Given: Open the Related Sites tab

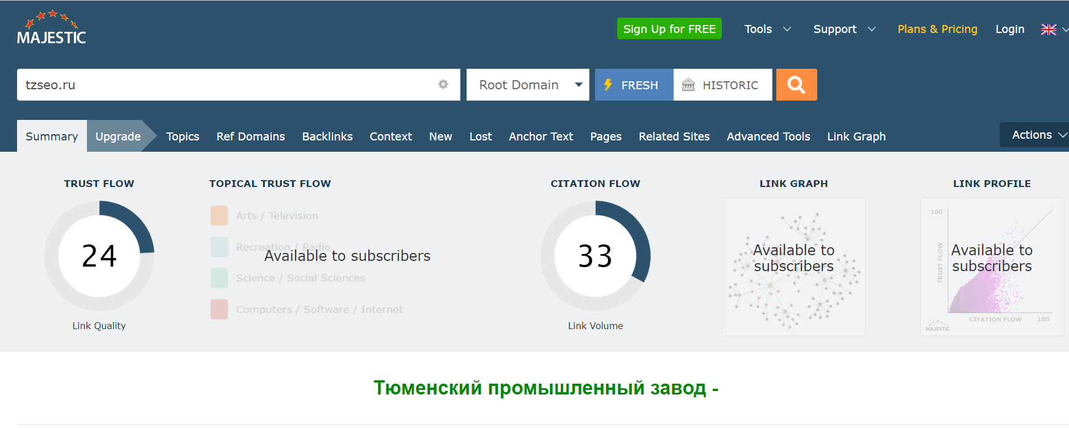Looking at the screenshot, I should pyautogui.click(x=674, y=136).
